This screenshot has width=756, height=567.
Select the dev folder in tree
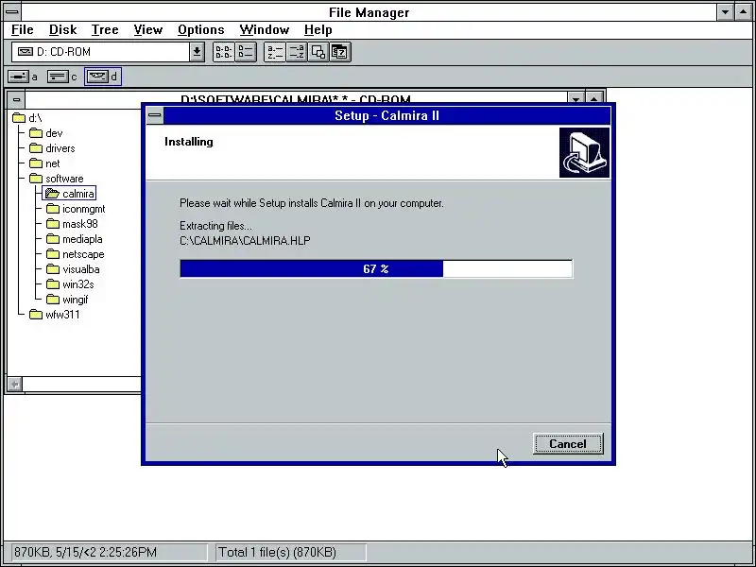coord(45,133)
